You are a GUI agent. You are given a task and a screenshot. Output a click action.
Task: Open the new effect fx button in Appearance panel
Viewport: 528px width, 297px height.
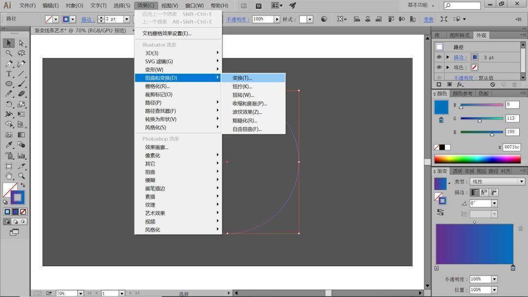tap(460, 84)
